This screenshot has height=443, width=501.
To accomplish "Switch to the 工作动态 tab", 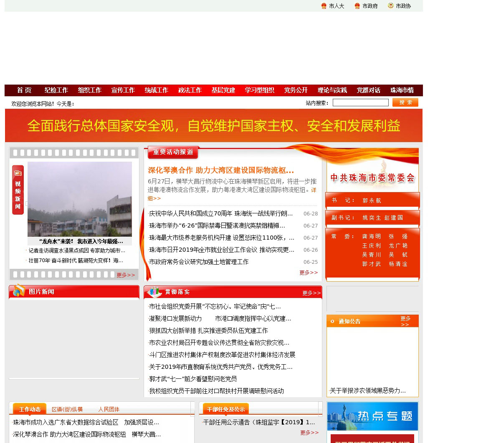I will [x=30, y=409].
